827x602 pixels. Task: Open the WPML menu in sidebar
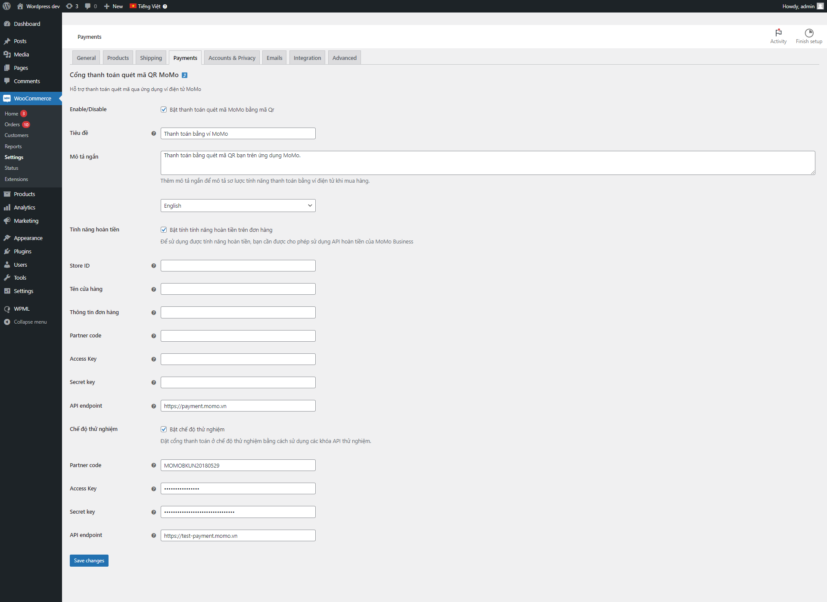22,309
